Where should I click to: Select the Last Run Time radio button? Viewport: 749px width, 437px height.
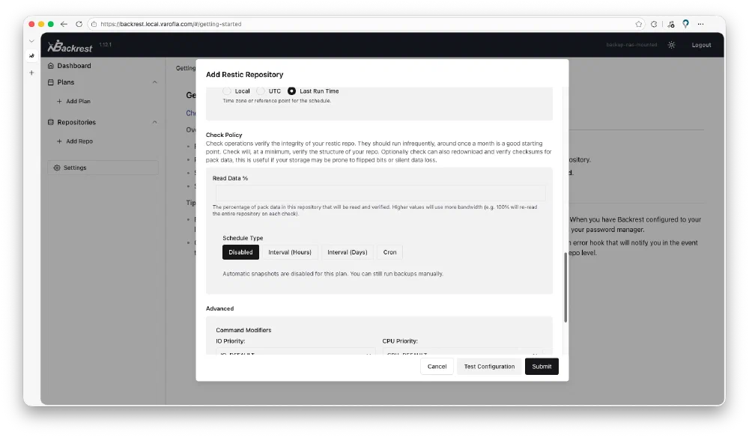(x=291, y=91)
